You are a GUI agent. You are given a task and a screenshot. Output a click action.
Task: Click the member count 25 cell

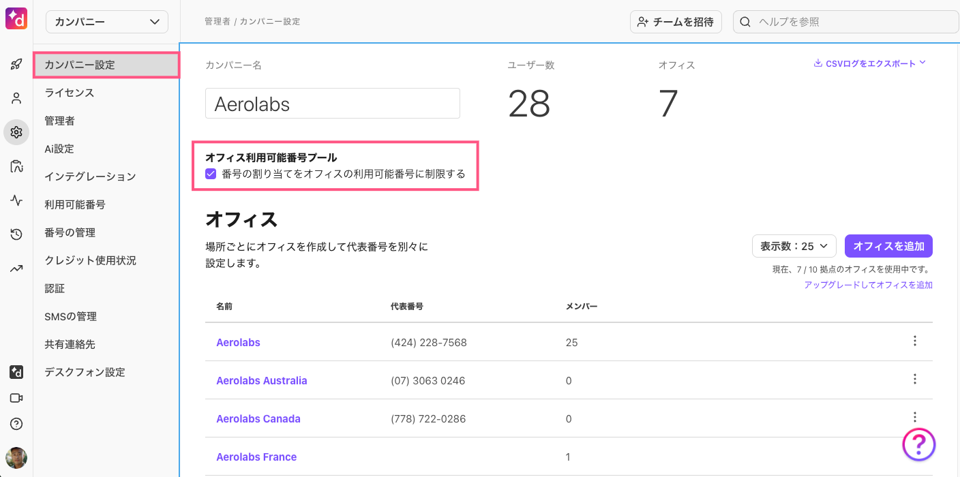[x=571, y=342]
